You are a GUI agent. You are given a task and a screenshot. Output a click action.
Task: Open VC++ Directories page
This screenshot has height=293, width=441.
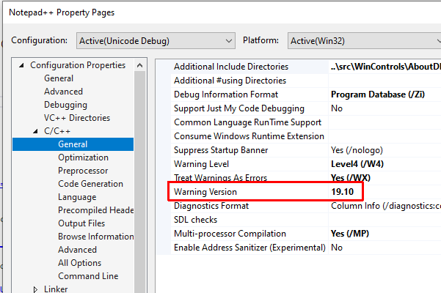(77, 118)
